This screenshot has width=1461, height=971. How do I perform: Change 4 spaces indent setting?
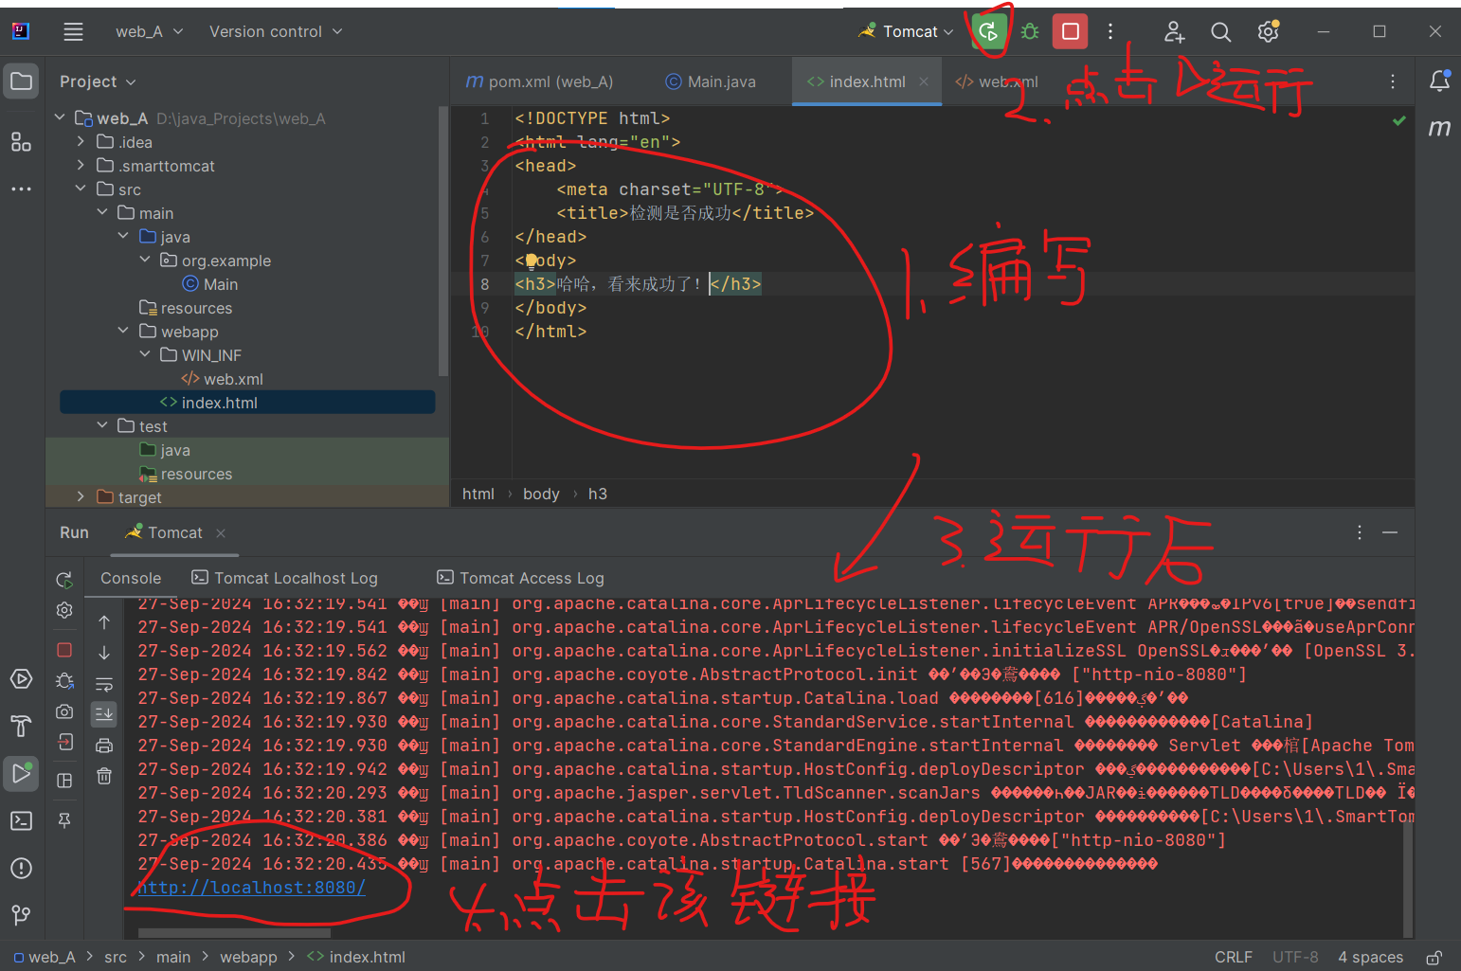click(x=1370, y=957)
